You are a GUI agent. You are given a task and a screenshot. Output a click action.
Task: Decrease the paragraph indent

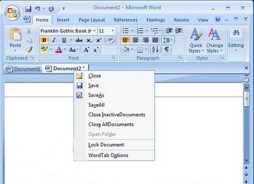pyautogui.click(x=169, y=30)
